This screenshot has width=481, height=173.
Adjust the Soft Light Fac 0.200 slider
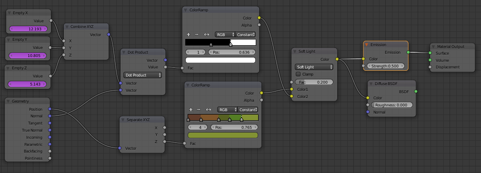tap(314, 82)
